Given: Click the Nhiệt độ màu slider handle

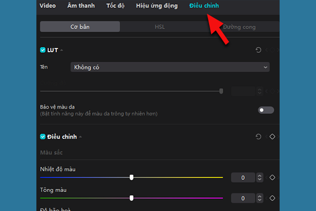Looking at the screenshot, I should click(132, 177).
